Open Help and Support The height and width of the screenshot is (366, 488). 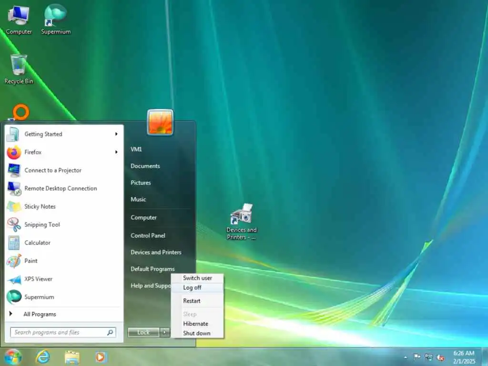coord(151,286)
